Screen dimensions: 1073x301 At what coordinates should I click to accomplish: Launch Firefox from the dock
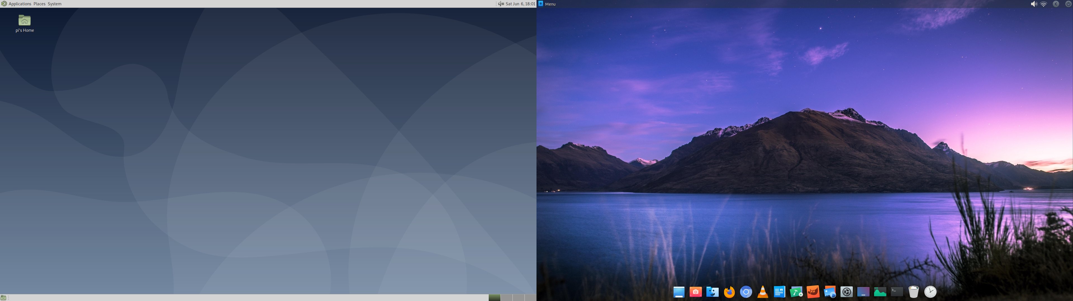coord(729,292)
